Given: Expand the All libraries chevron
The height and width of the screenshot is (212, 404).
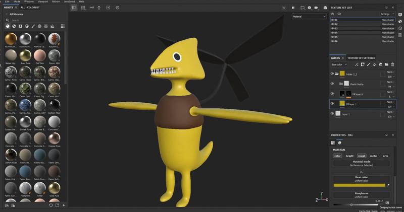Looking at the screenshot, I should click(7, 14).
